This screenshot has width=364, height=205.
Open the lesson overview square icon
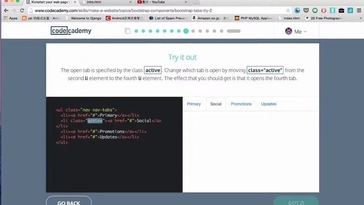click(x=127, y=31)
